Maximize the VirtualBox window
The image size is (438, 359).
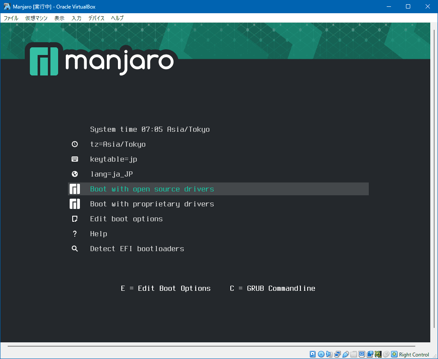click(408, 6)
